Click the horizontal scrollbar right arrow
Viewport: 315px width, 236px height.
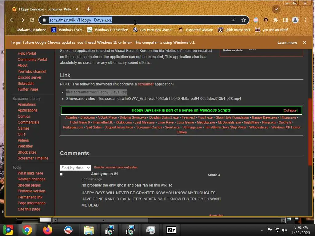283,220
